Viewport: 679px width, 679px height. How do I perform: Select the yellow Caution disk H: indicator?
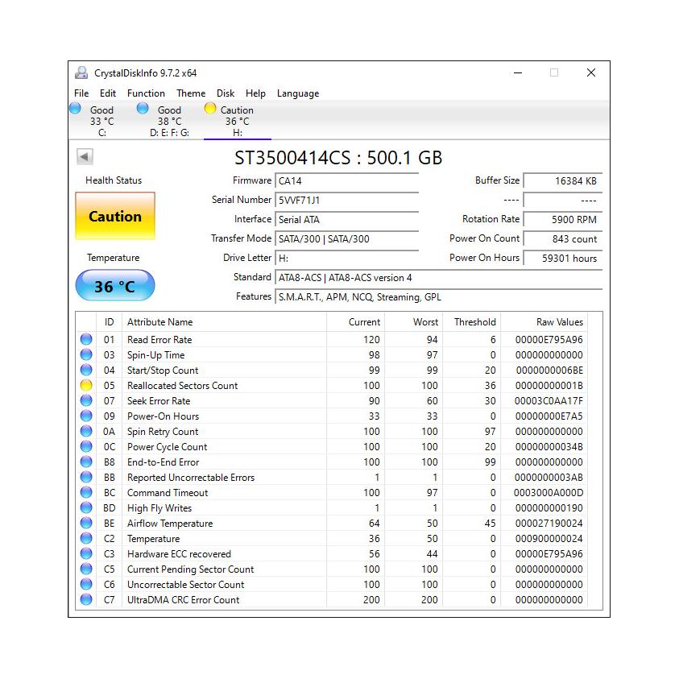pyautogui.click(x=210, y=109)
